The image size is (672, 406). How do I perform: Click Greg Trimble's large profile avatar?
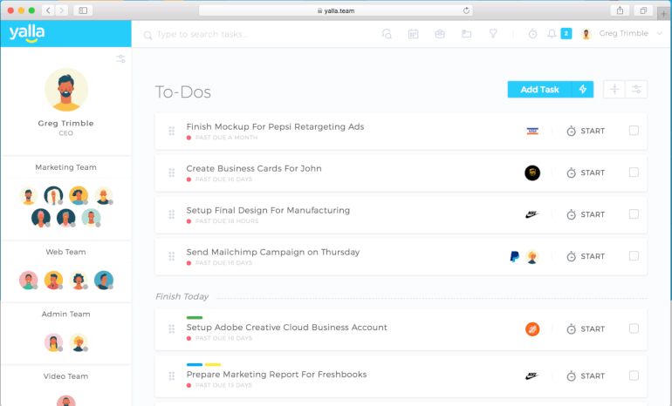point(66,90)
